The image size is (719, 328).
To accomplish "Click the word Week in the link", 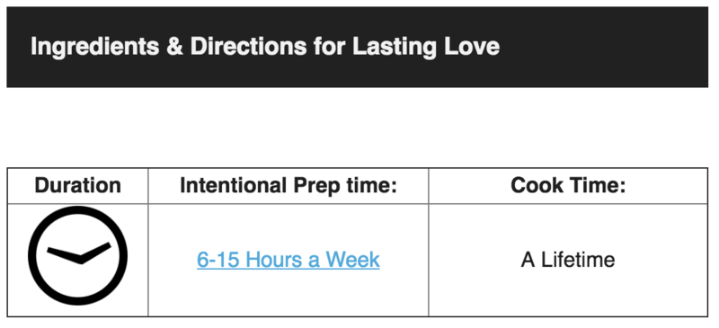I will 352,260.
